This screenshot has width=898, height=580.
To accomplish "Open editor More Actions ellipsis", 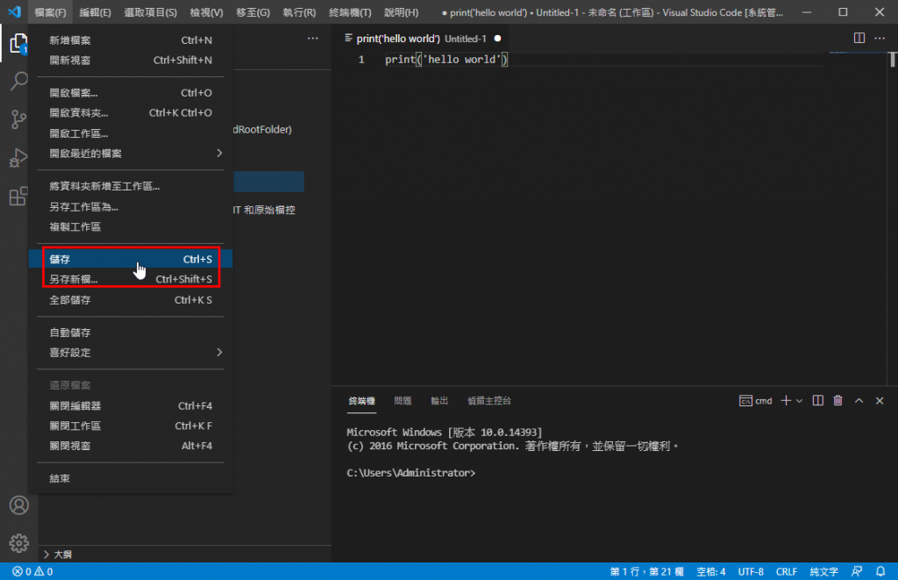I will coord(880,39).
